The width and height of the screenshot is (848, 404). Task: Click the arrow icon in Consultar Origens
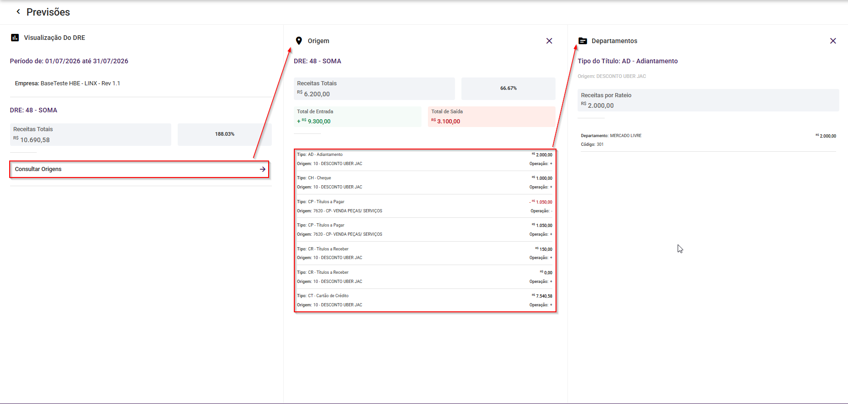tap(263, 169)
